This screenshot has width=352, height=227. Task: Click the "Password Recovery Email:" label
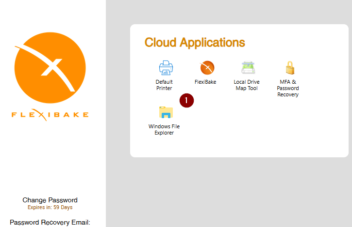point(50,222)
